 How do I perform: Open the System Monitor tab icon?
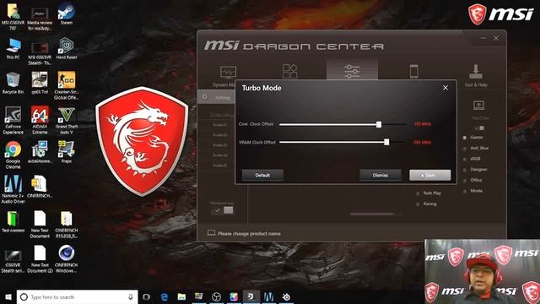tap(228, 73)
